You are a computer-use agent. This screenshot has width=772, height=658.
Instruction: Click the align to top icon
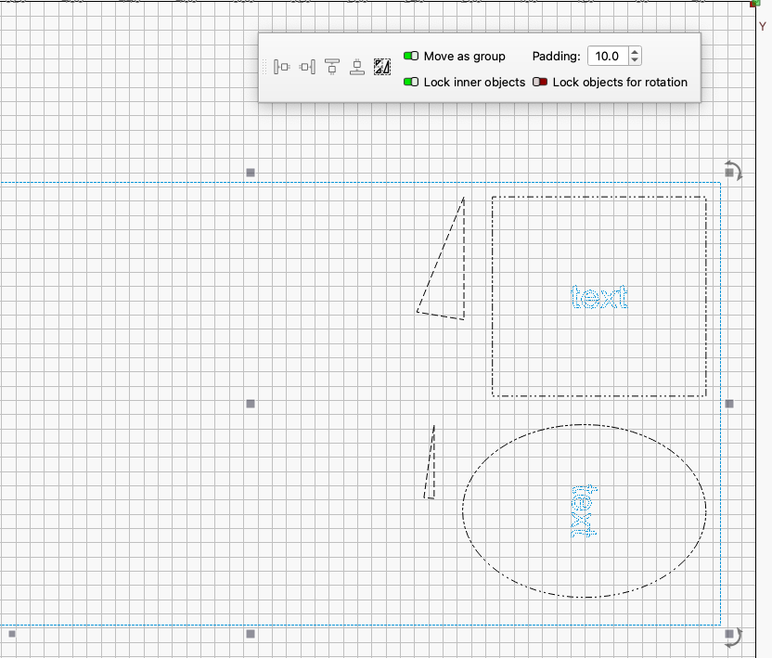click(x=332, y=67)
